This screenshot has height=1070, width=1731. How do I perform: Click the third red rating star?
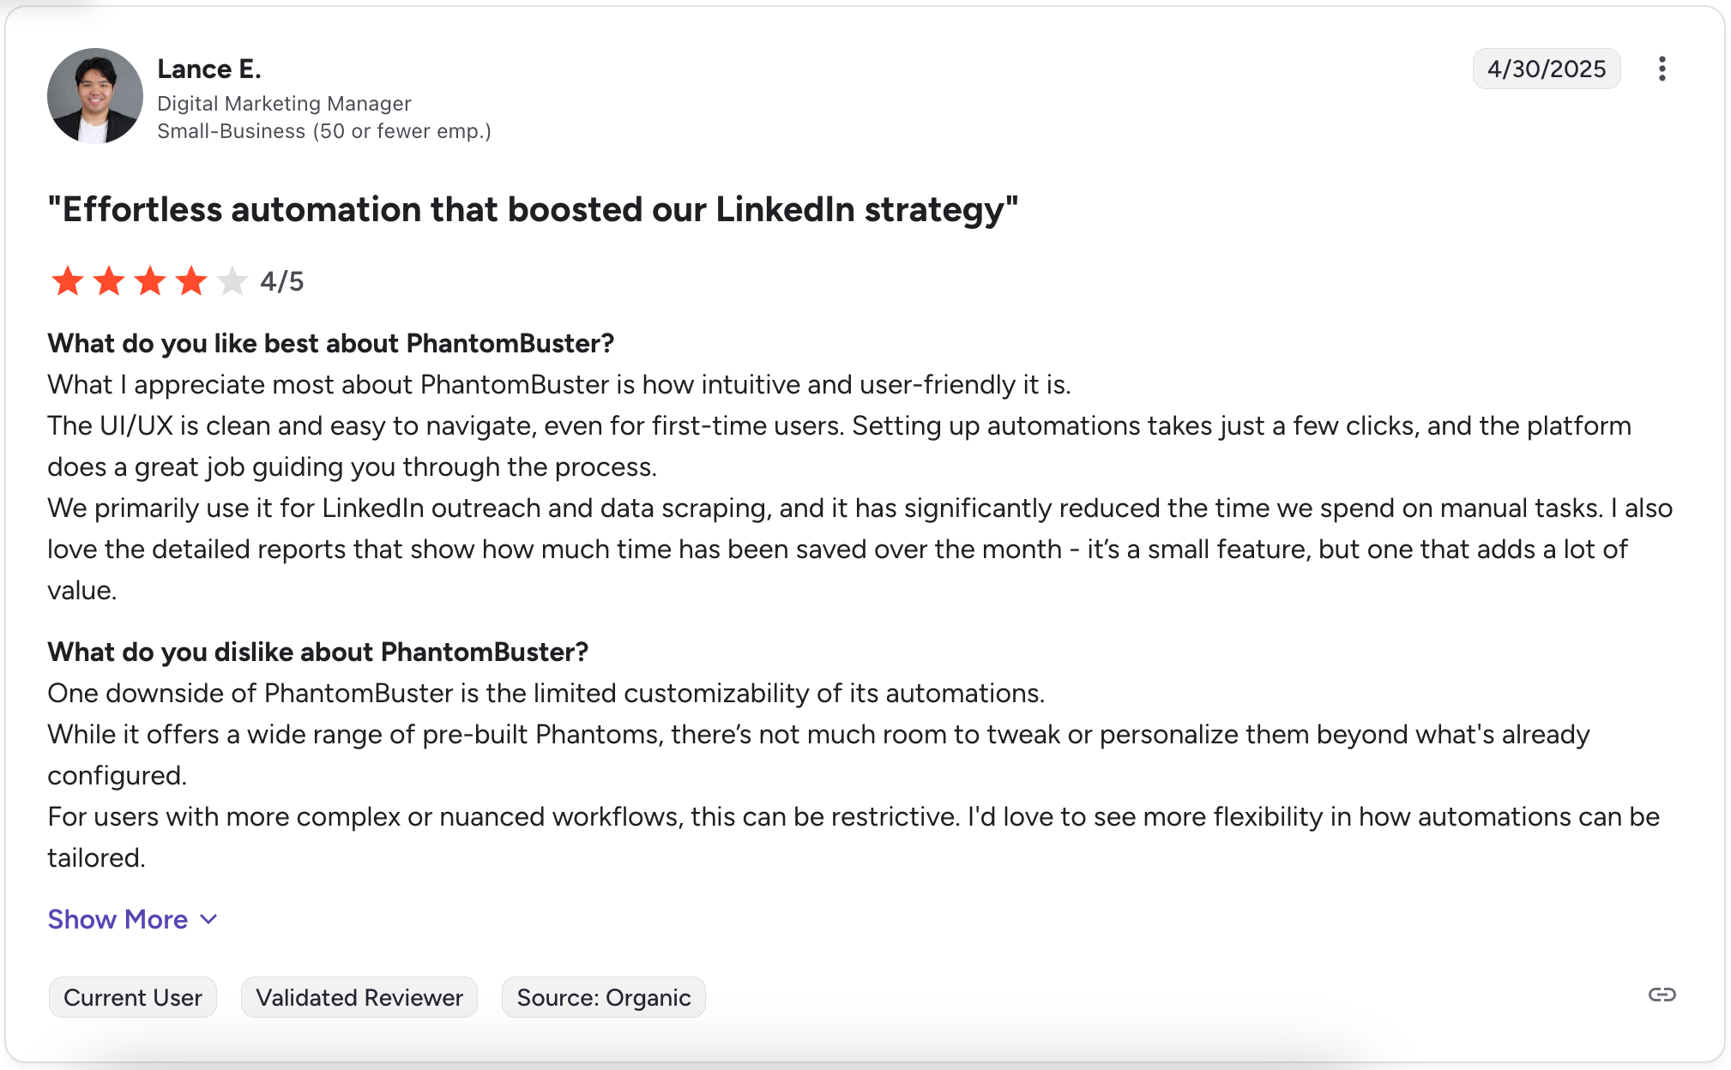(x=150, y=281)
